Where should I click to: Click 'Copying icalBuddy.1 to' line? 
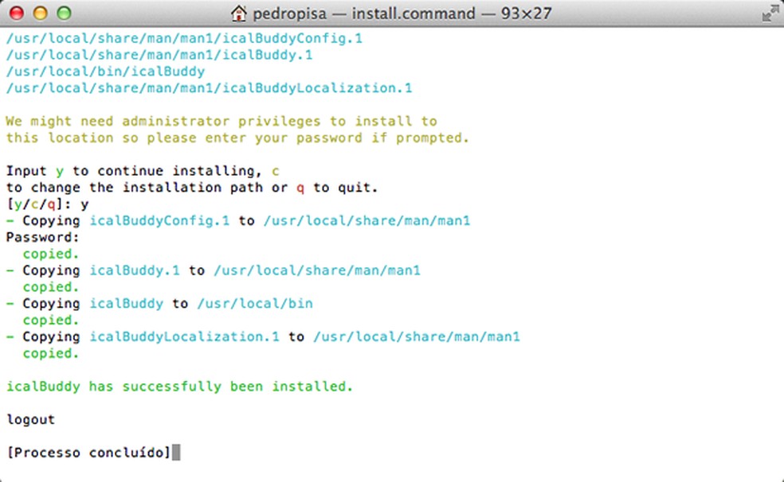213,270
